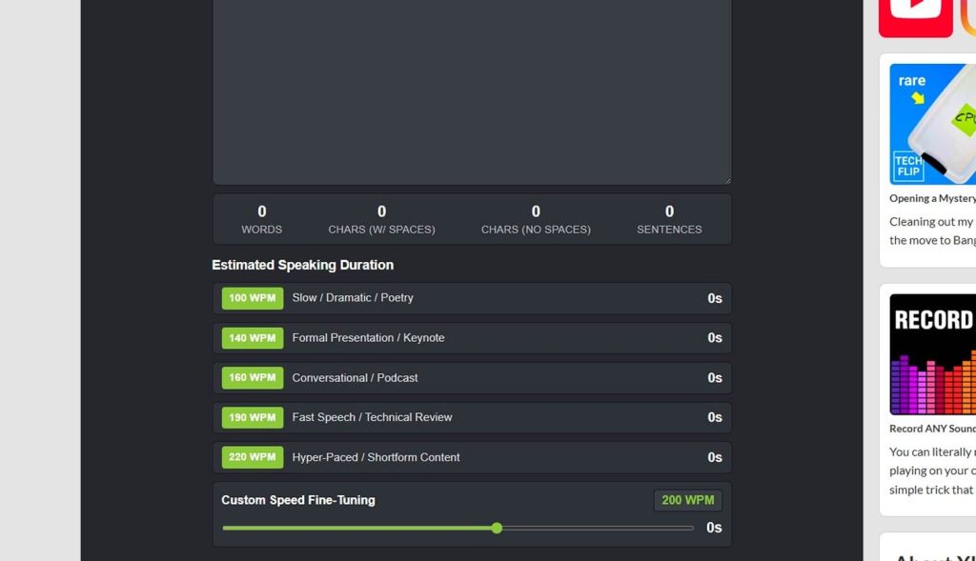Select the 220 WPM badge

(x=252, y=457)
